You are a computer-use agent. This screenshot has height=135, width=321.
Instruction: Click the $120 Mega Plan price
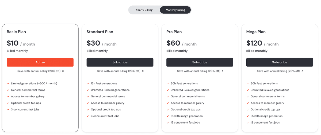pyautogui.click(x=254, y=43)
